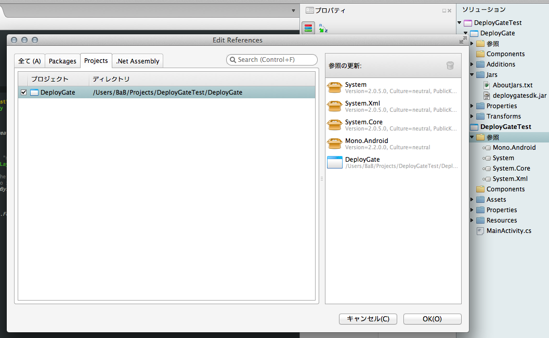This screenshot has height=338, width=549.
Task: Expand the Assets folder
Action: [x=472, y=200]
